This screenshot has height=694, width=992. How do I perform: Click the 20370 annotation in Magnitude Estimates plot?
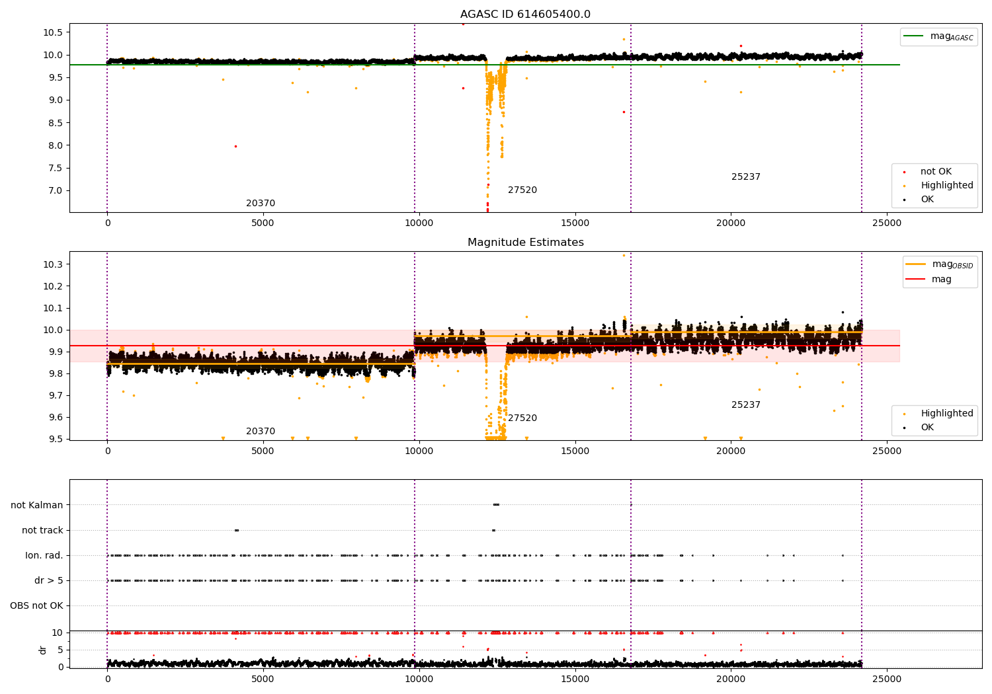pos(261,432)
